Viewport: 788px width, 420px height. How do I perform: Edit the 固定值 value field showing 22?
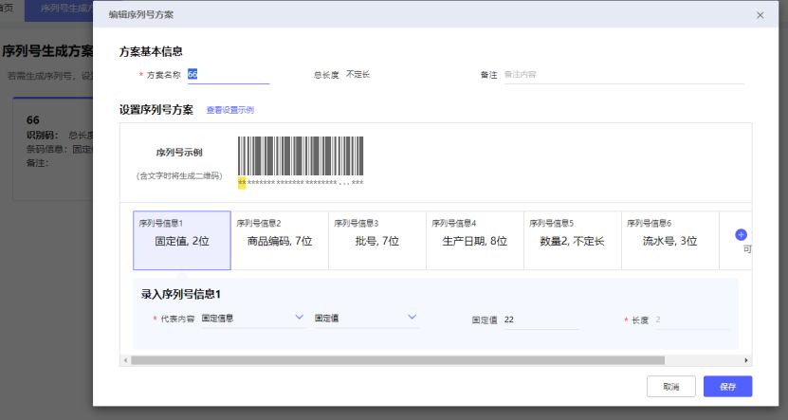point(540,320)
